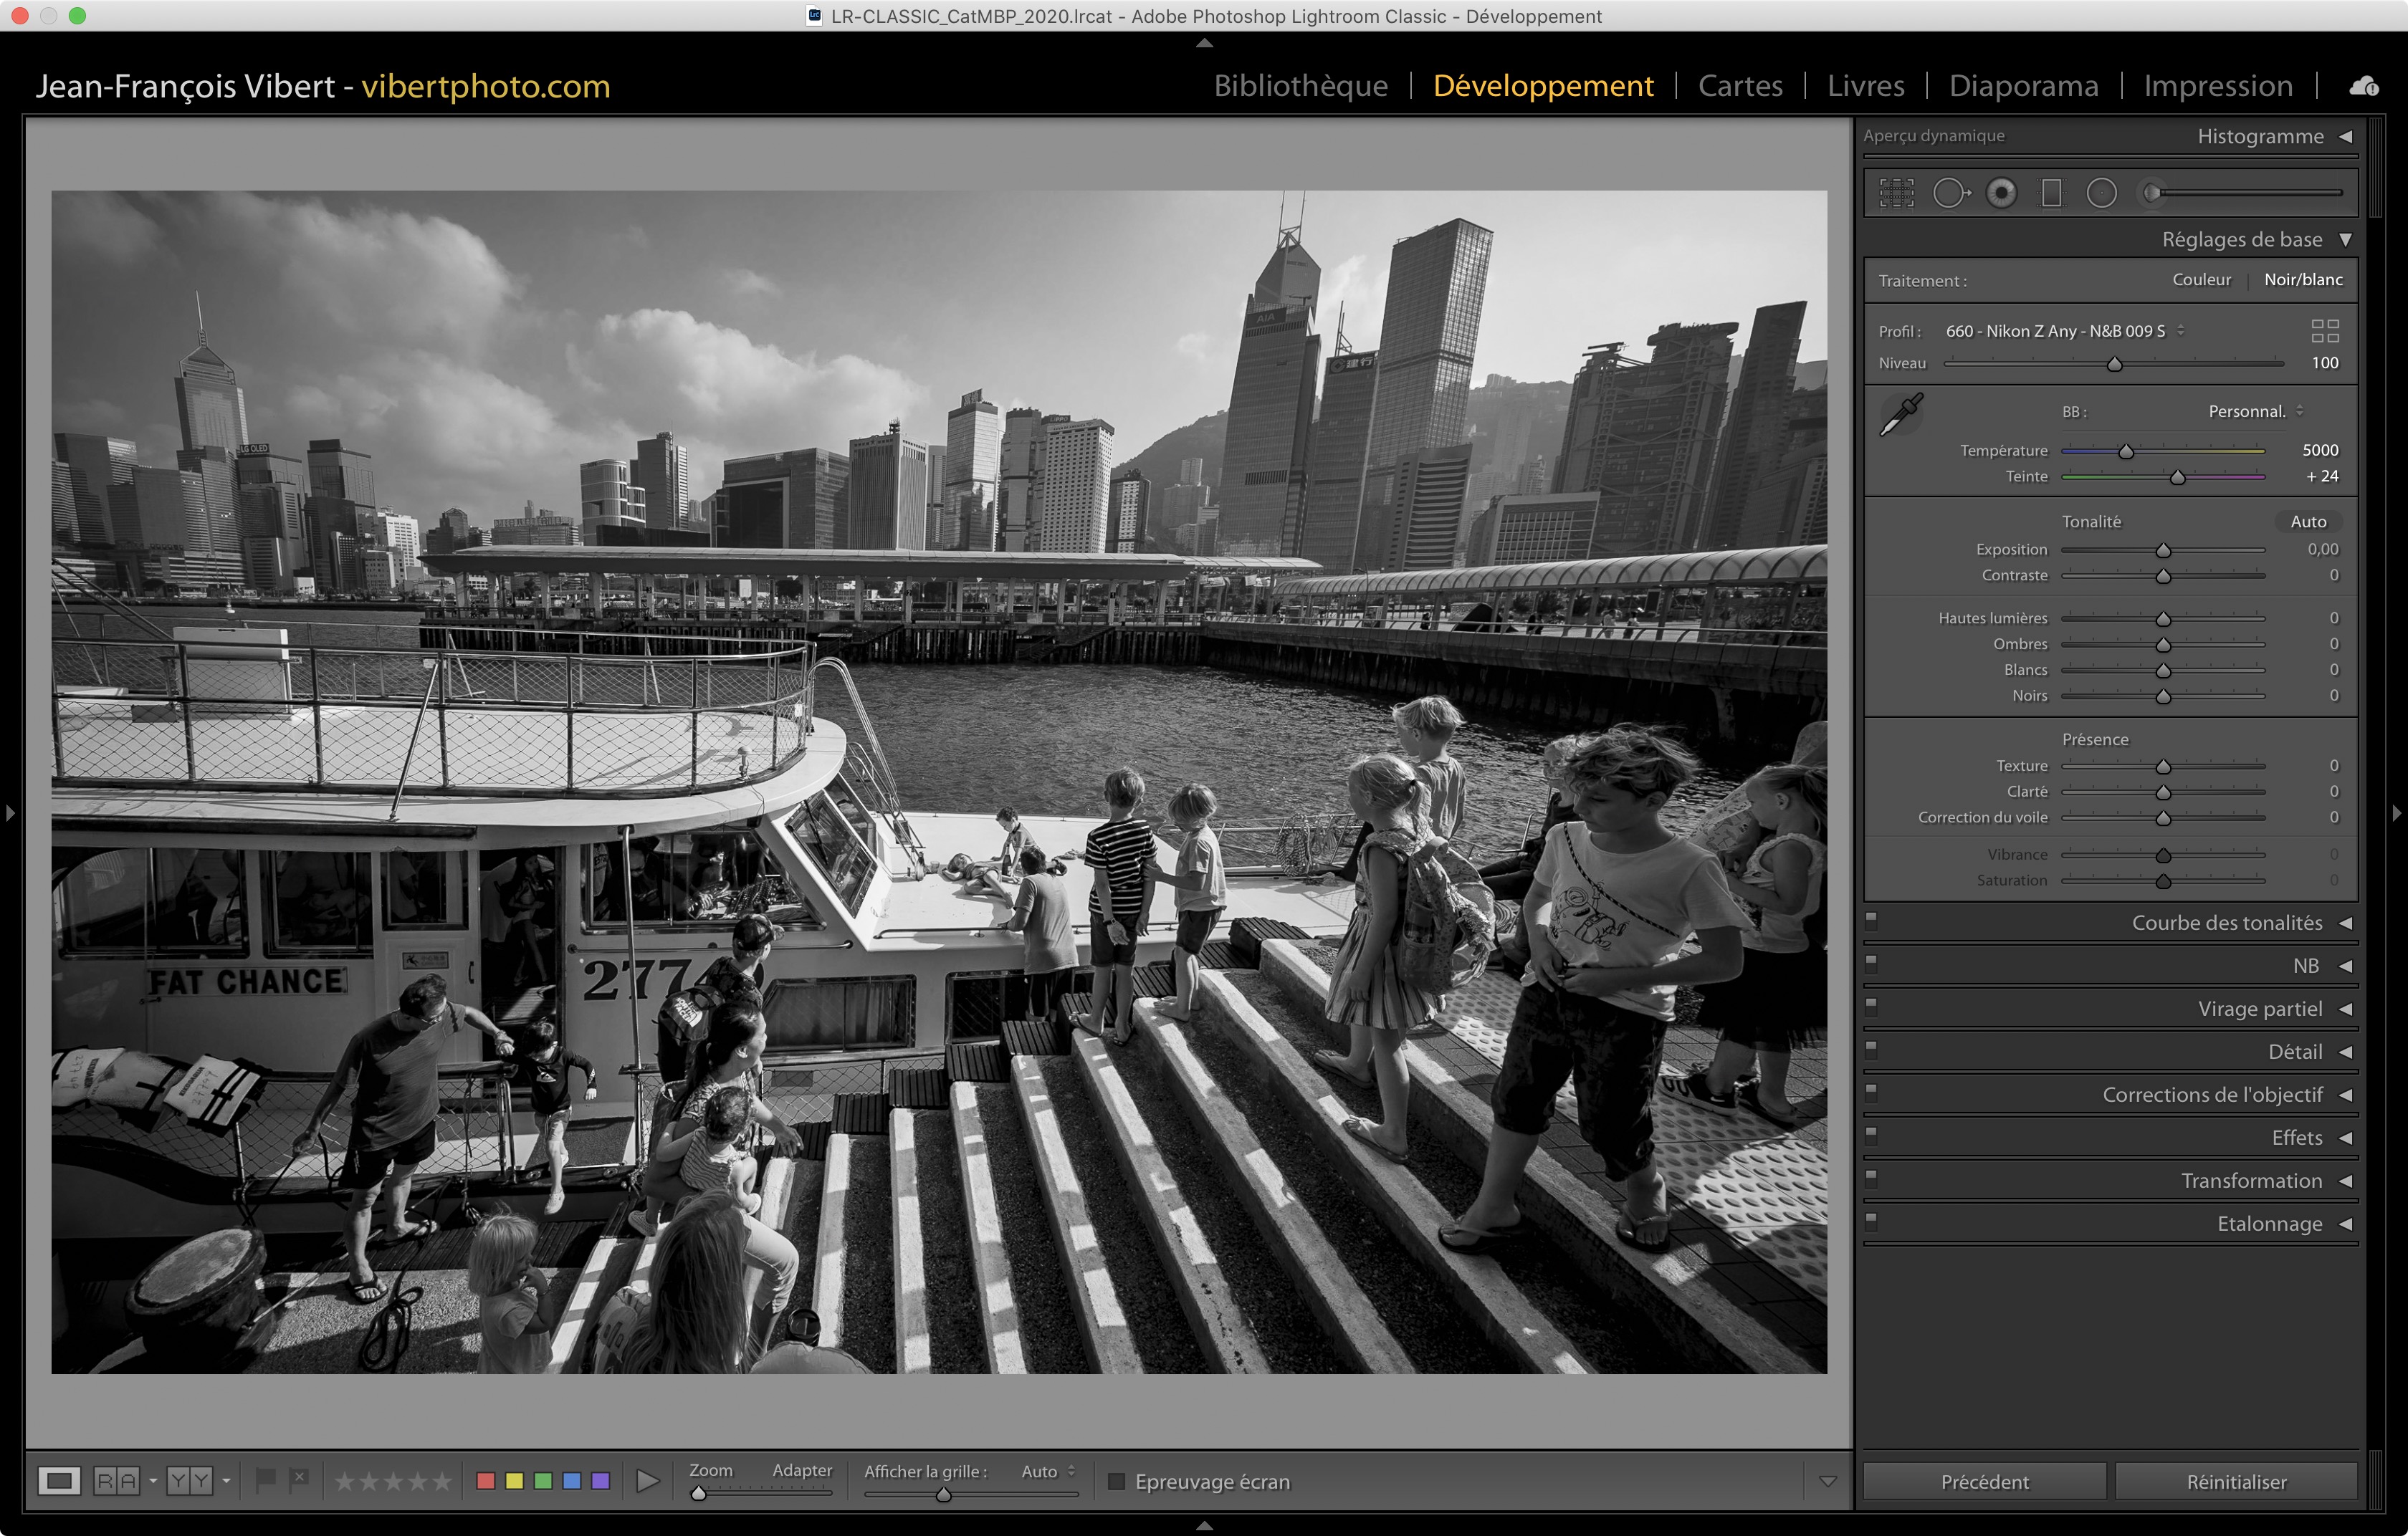Collapse the Réglages de base panel

coord(2345,240)
